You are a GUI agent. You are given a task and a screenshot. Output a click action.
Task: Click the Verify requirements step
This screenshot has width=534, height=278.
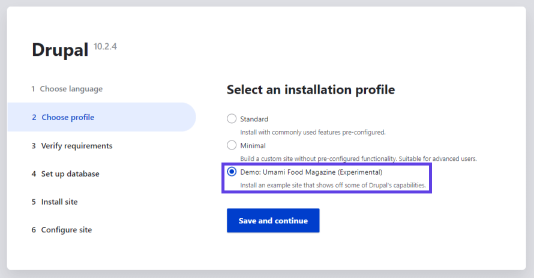click(72, 146)
